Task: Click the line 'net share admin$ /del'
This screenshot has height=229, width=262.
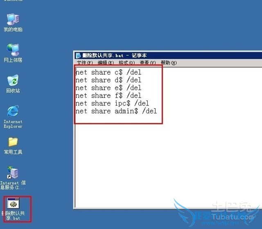Action: (116, 111)
